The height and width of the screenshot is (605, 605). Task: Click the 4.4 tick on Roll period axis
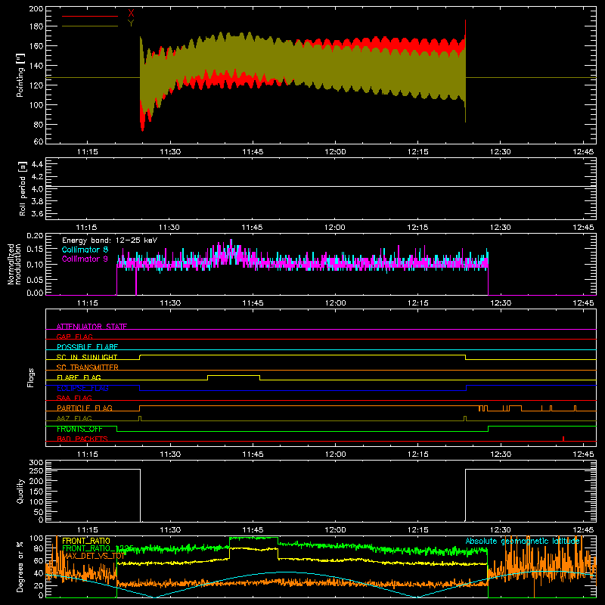[37, 164]
